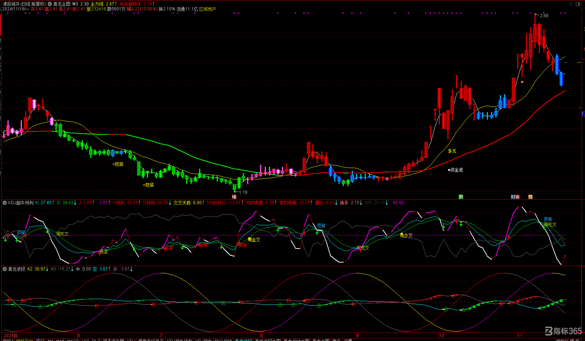The image size is (585, 341).
Task: Click the month 11 axis label
Action: [520, 336]
